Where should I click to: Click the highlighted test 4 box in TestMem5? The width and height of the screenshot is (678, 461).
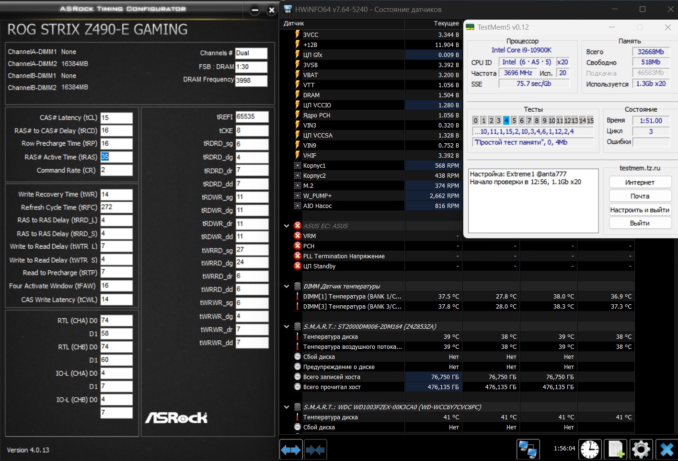tap(506, 120)
